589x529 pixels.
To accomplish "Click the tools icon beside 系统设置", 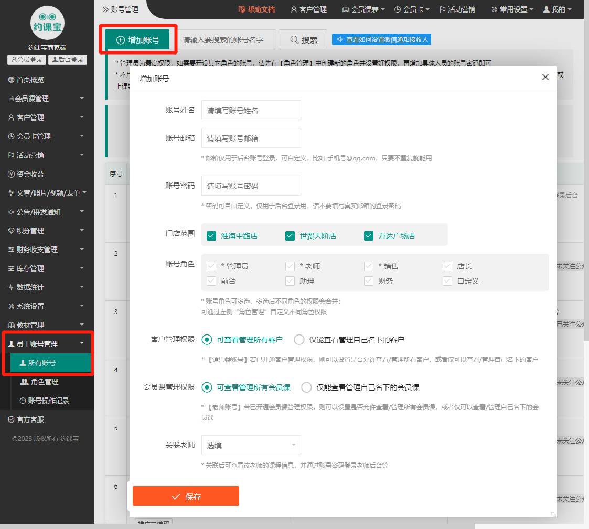I will point(11,306).
